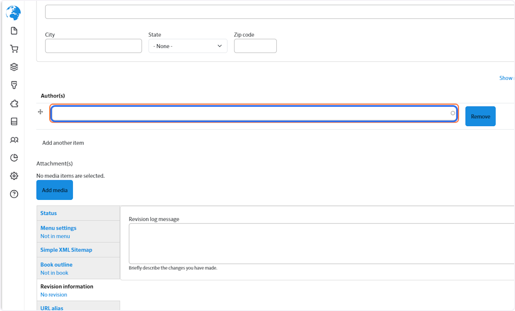The width and height of the screenshot is (515, 311).
Task: Open the Simple XML Sitemap tab
Action: tap(78, 250)
